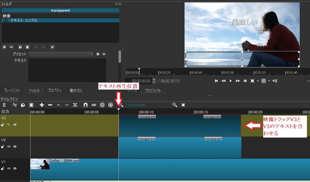
Task: Open the timeline hamburger menu
Action: 4,105
